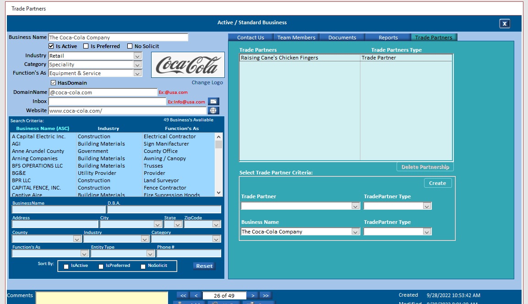Advance to next record with > button
Screen dimensions: 528x304
[x=253, y=296]
